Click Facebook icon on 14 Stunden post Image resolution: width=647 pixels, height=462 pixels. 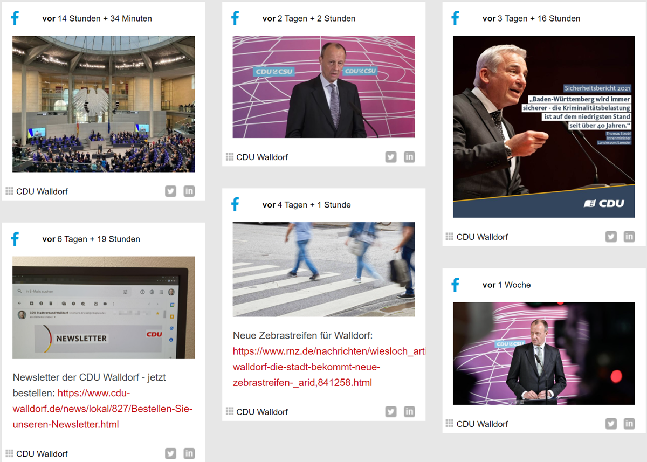pos(15,18)
